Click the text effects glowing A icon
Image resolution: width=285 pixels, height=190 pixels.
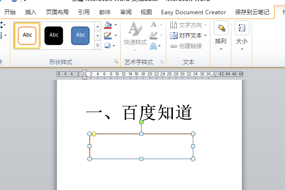point(153,46)
